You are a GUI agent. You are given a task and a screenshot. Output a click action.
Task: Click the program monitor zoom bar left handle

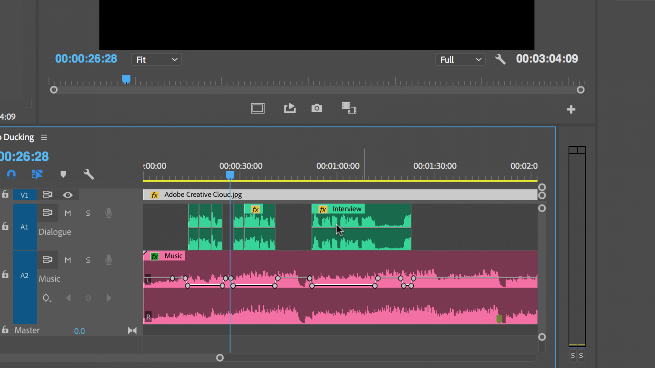[54, 90]
